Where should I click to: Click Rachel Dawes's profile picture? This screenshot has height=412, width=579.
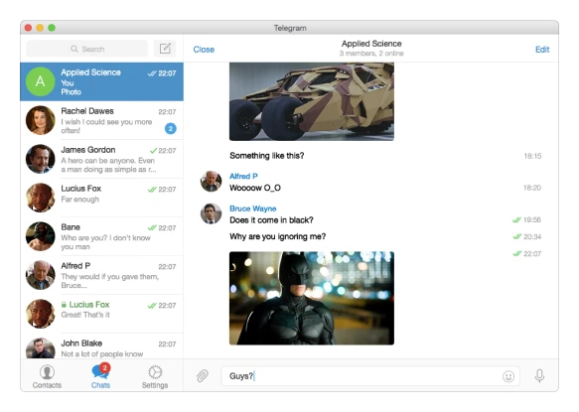point(41,120)
